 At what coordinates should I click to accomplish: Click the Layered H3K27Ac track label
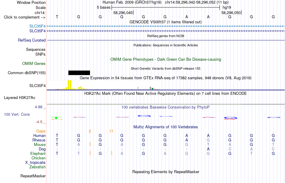pyautogui.click(x=19, y=98)
